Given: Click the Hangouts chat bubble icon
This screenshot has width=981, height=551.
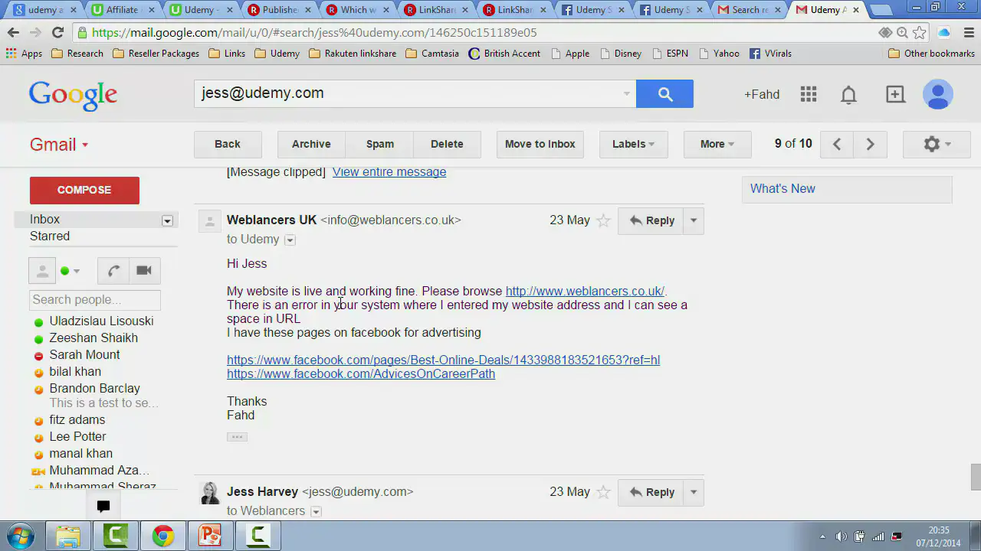Looking at the screenshot, I should click(x=103, y=506).
